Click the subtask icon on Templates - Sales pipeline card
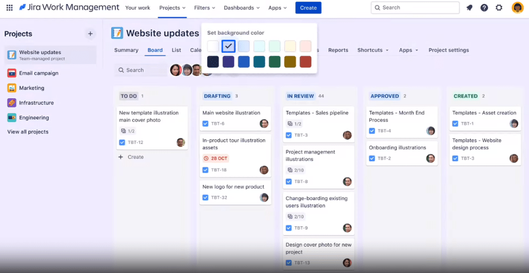529x273 pixels. tap(290, 124)
